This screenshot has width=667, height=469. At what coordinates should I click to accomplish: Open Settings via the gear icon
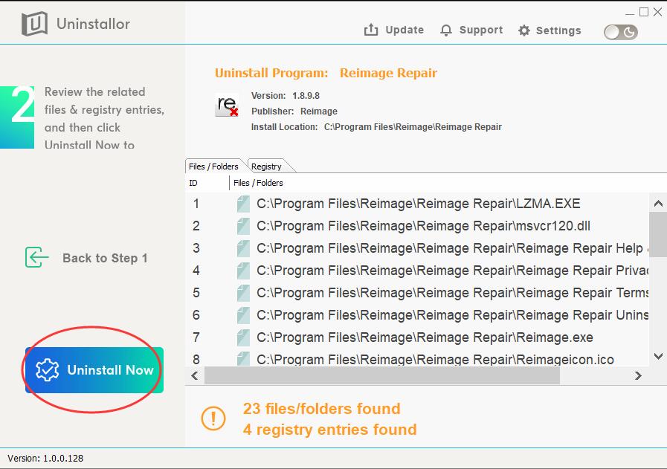pos(524,30)
